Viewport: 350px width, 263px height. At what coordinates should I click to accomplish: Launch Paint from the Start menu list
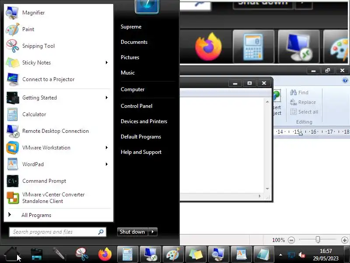[58, 29]
